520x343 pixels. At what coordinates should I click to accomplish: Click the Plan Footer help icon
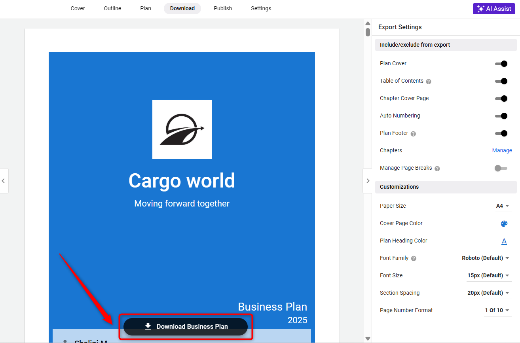[x=413, y=134]
